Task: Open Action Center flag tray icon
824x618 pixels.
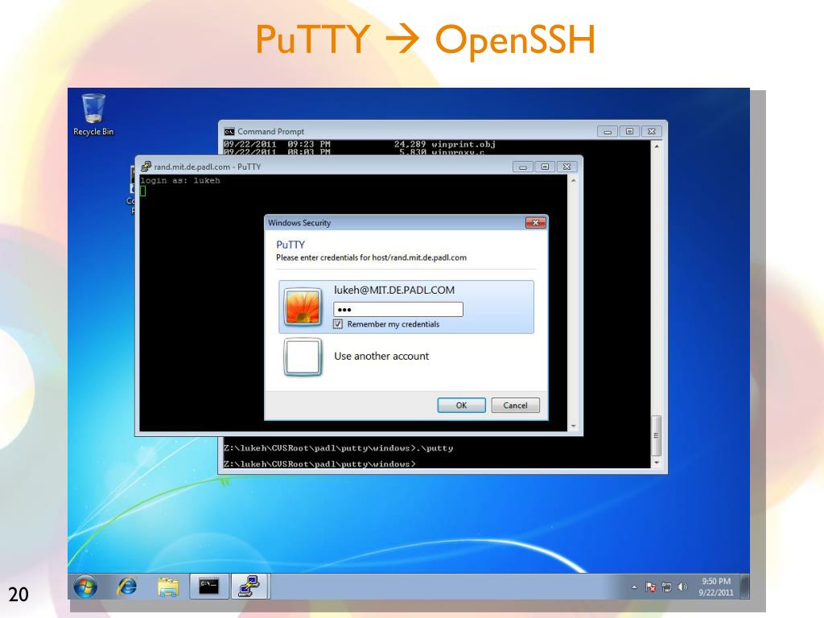Action: click(x=650, y=587)
